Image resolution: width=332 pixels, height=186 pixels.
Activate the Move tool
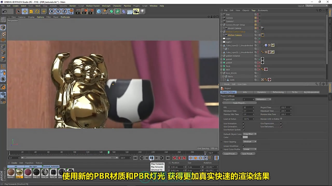click(25, 11)
